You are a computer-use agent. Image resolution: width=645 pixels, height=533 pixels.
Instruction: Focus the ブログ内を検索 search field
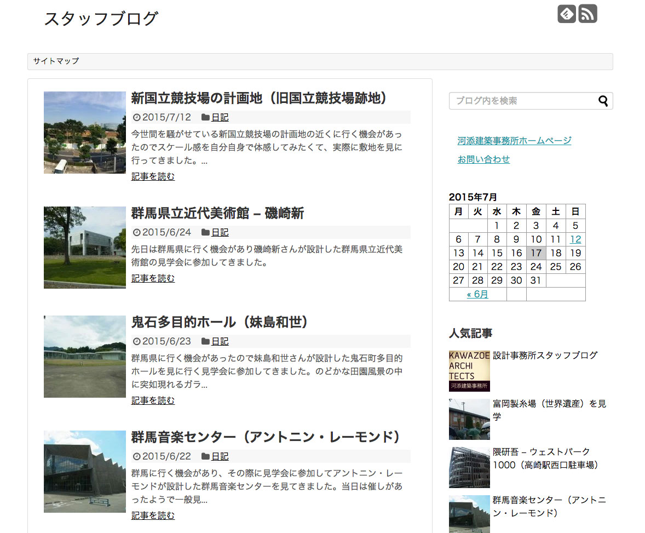(x=523, y=101)
